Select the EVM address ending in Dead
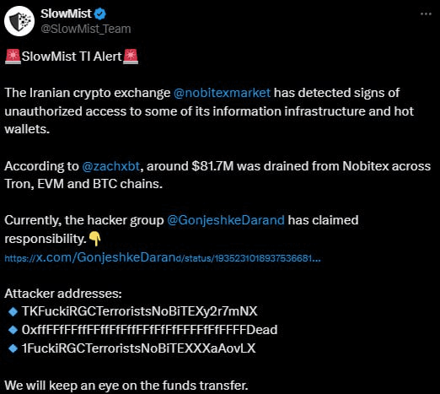This screenshot has width=440, height=394. click(x=150, y=330)
